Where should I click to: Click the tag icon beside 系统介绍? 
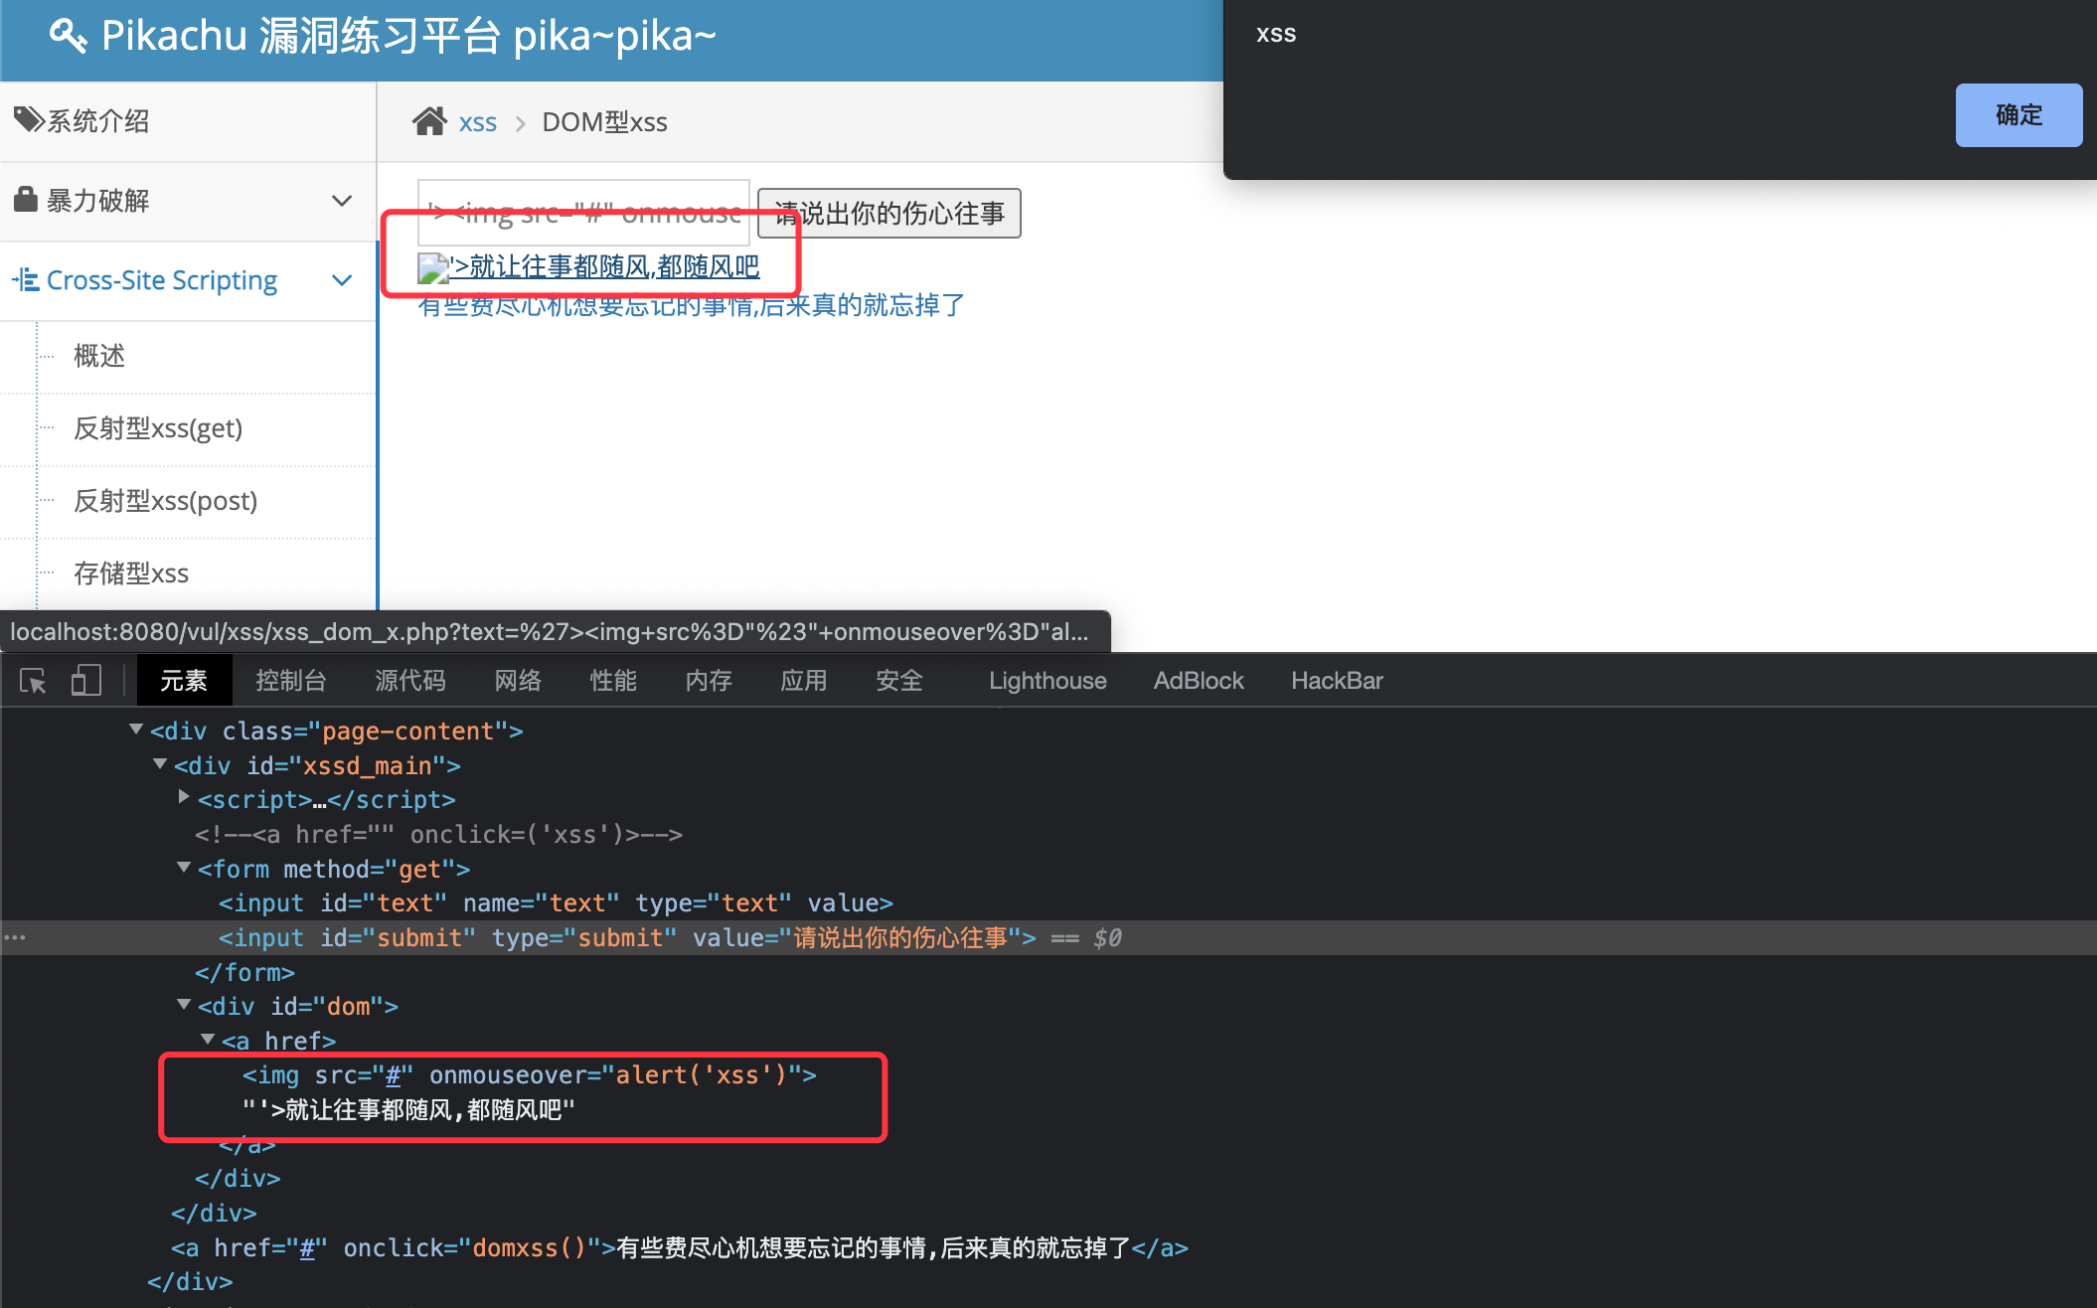click(28, 120)
